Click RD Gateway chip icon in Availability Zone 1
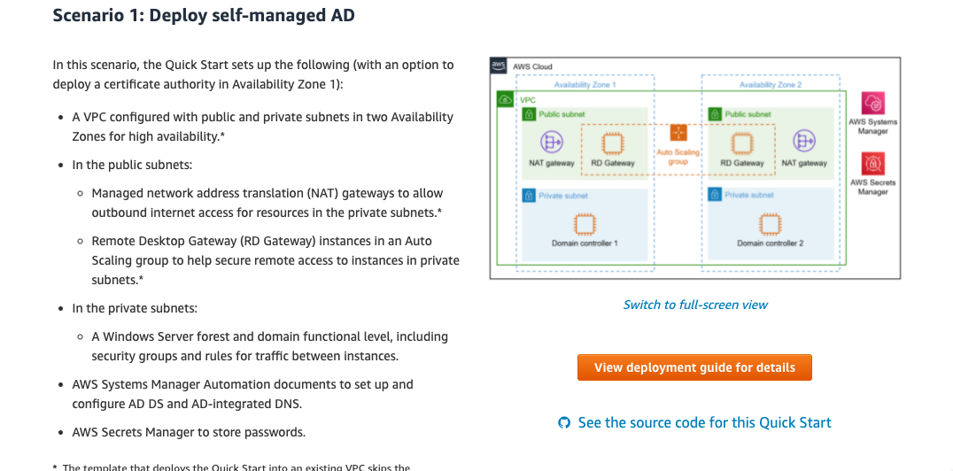Image resolution: width=953 pixels, height=471 pixels. click(613, 143)
